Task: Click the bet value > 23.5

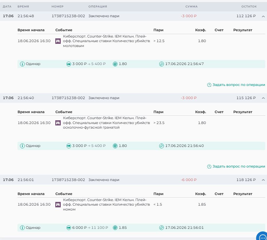Action: pos(159,123)
